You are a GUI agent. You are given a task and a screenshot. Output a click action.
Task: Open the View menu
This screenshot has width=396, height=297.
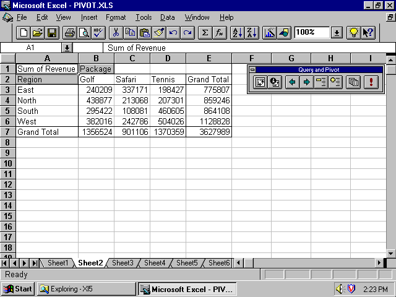pyautogui.click(x=63, y=17)
